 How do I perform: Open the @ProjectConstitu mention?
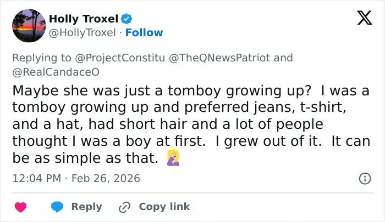tap(120, 58)
